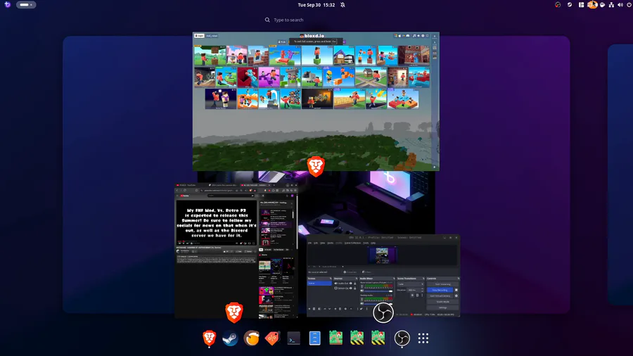This screenshot has height=356, width=633.
Task: Toggle visibility eye of Audio Out source
Action: [x=351, y=284]
